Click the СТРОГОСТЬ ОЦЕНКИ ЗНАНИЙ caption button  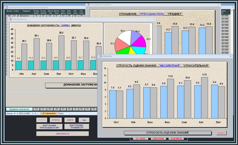(x=167, y=133)
